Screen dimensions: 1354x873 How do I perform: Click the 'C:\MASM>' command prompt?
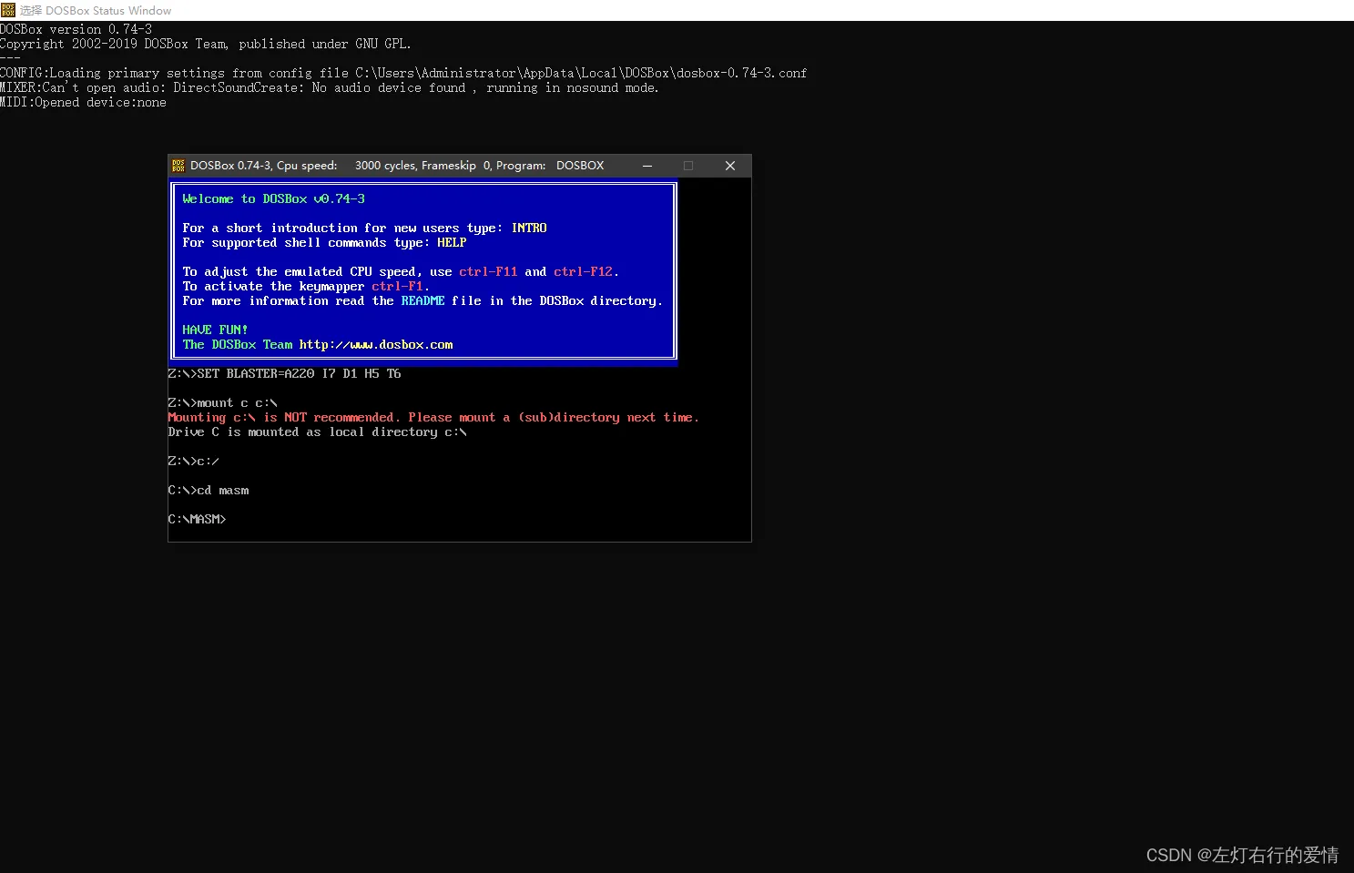click(x=198, y=519)
